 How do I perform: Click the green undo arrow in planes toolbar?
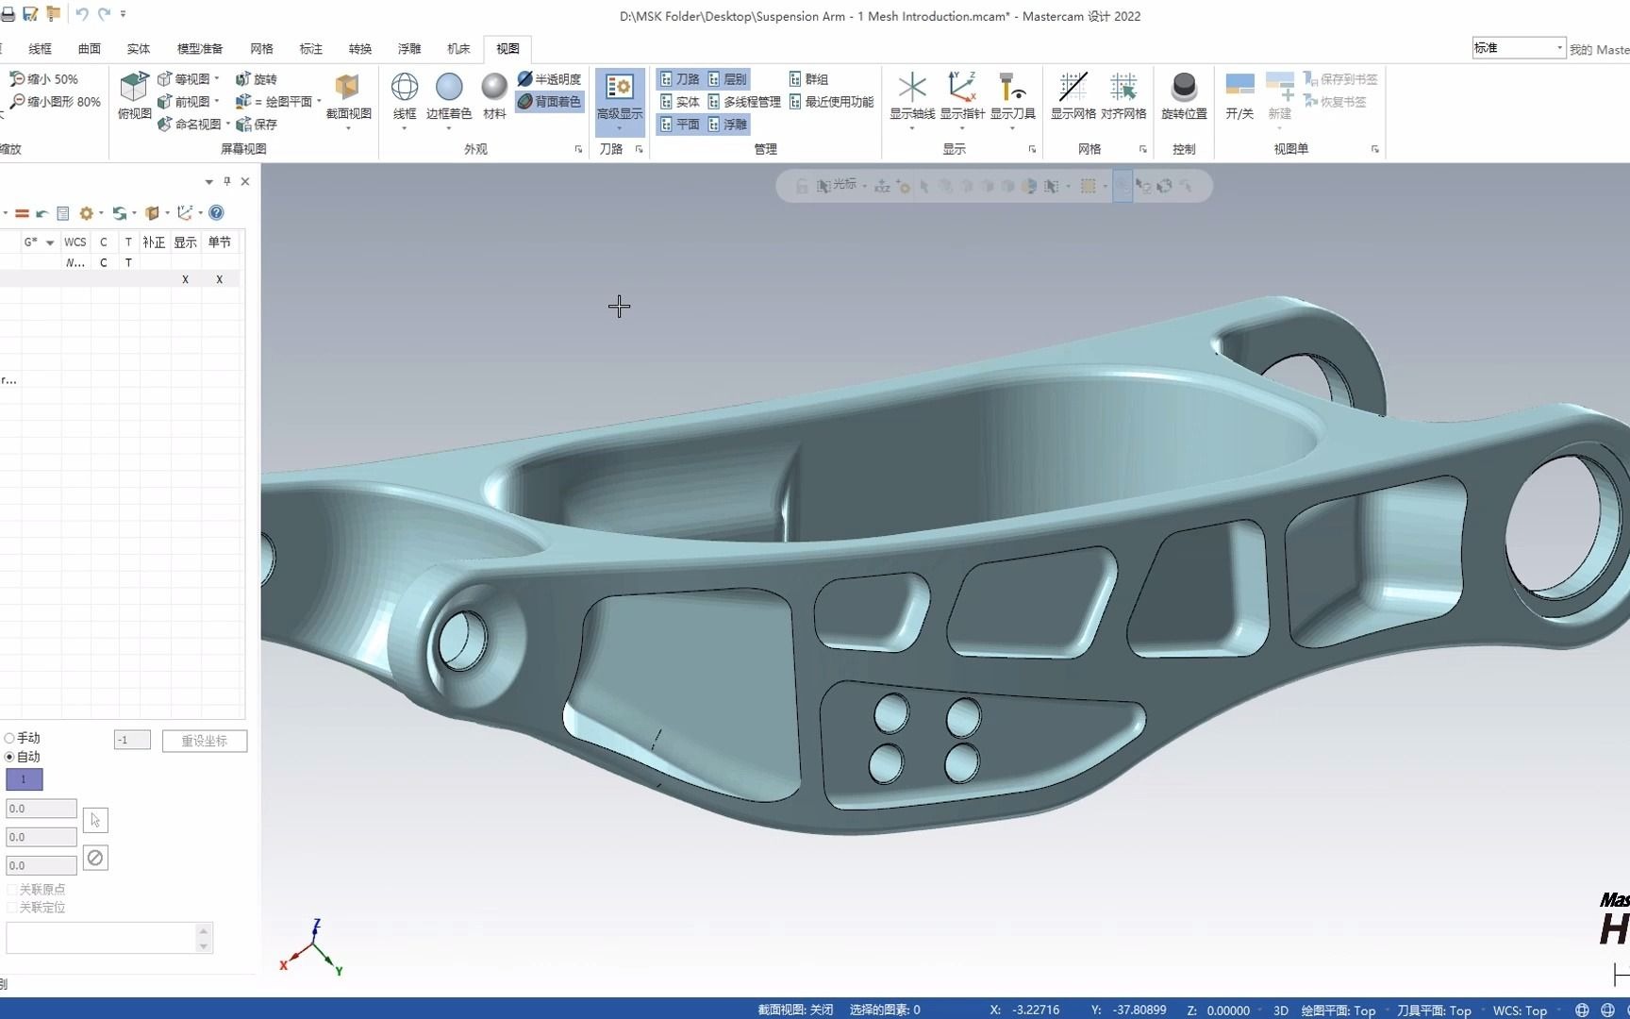point(42,213)
